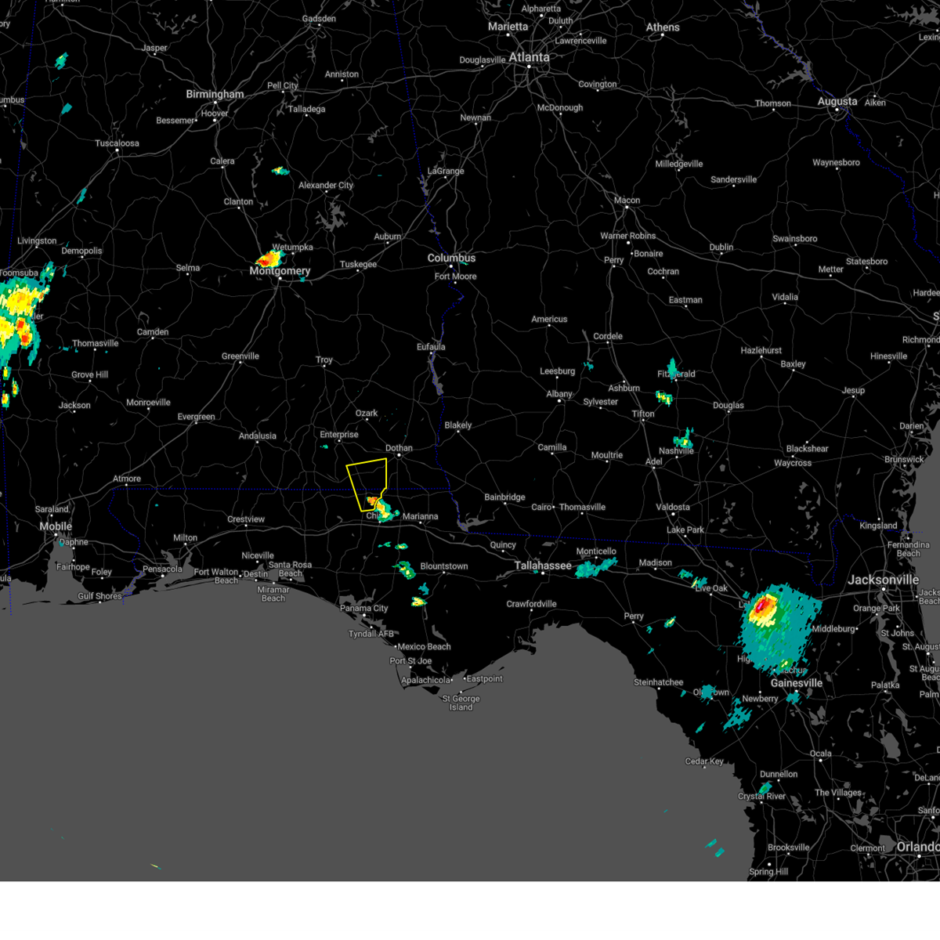
Task: Select the Waycross label
Action: coord(793,463)
